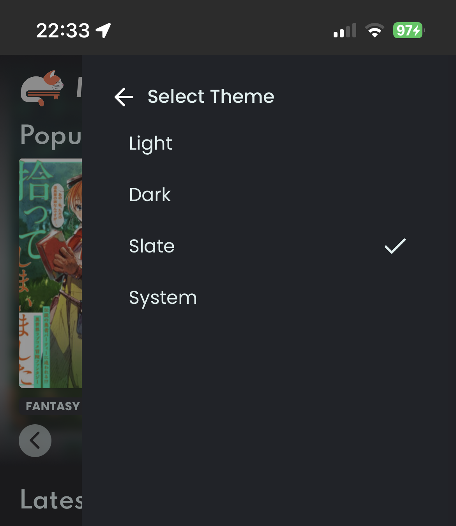Image resolution: width=456 pixels, height=526 pixels.
Task: Tap the Wi-Fi icon in status bar
Action: pyautogui.click(x=375, y=30)
